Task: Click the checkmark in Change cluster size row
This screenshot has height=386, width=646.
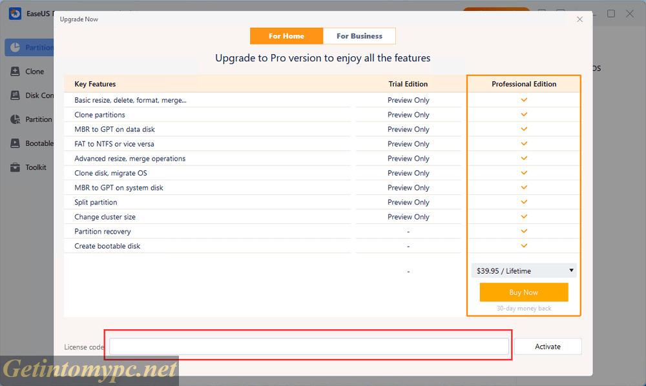Action: 524,216
